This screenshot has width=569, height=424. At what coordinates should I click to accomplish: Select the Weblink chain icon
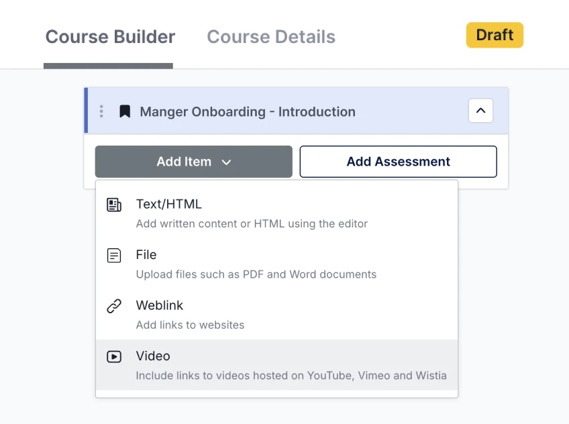[x=114, y=305]
